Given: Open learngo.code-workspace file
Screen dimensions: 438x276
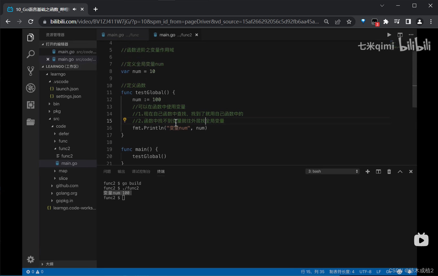Looking at the screenshot, I should coord(68,208).
